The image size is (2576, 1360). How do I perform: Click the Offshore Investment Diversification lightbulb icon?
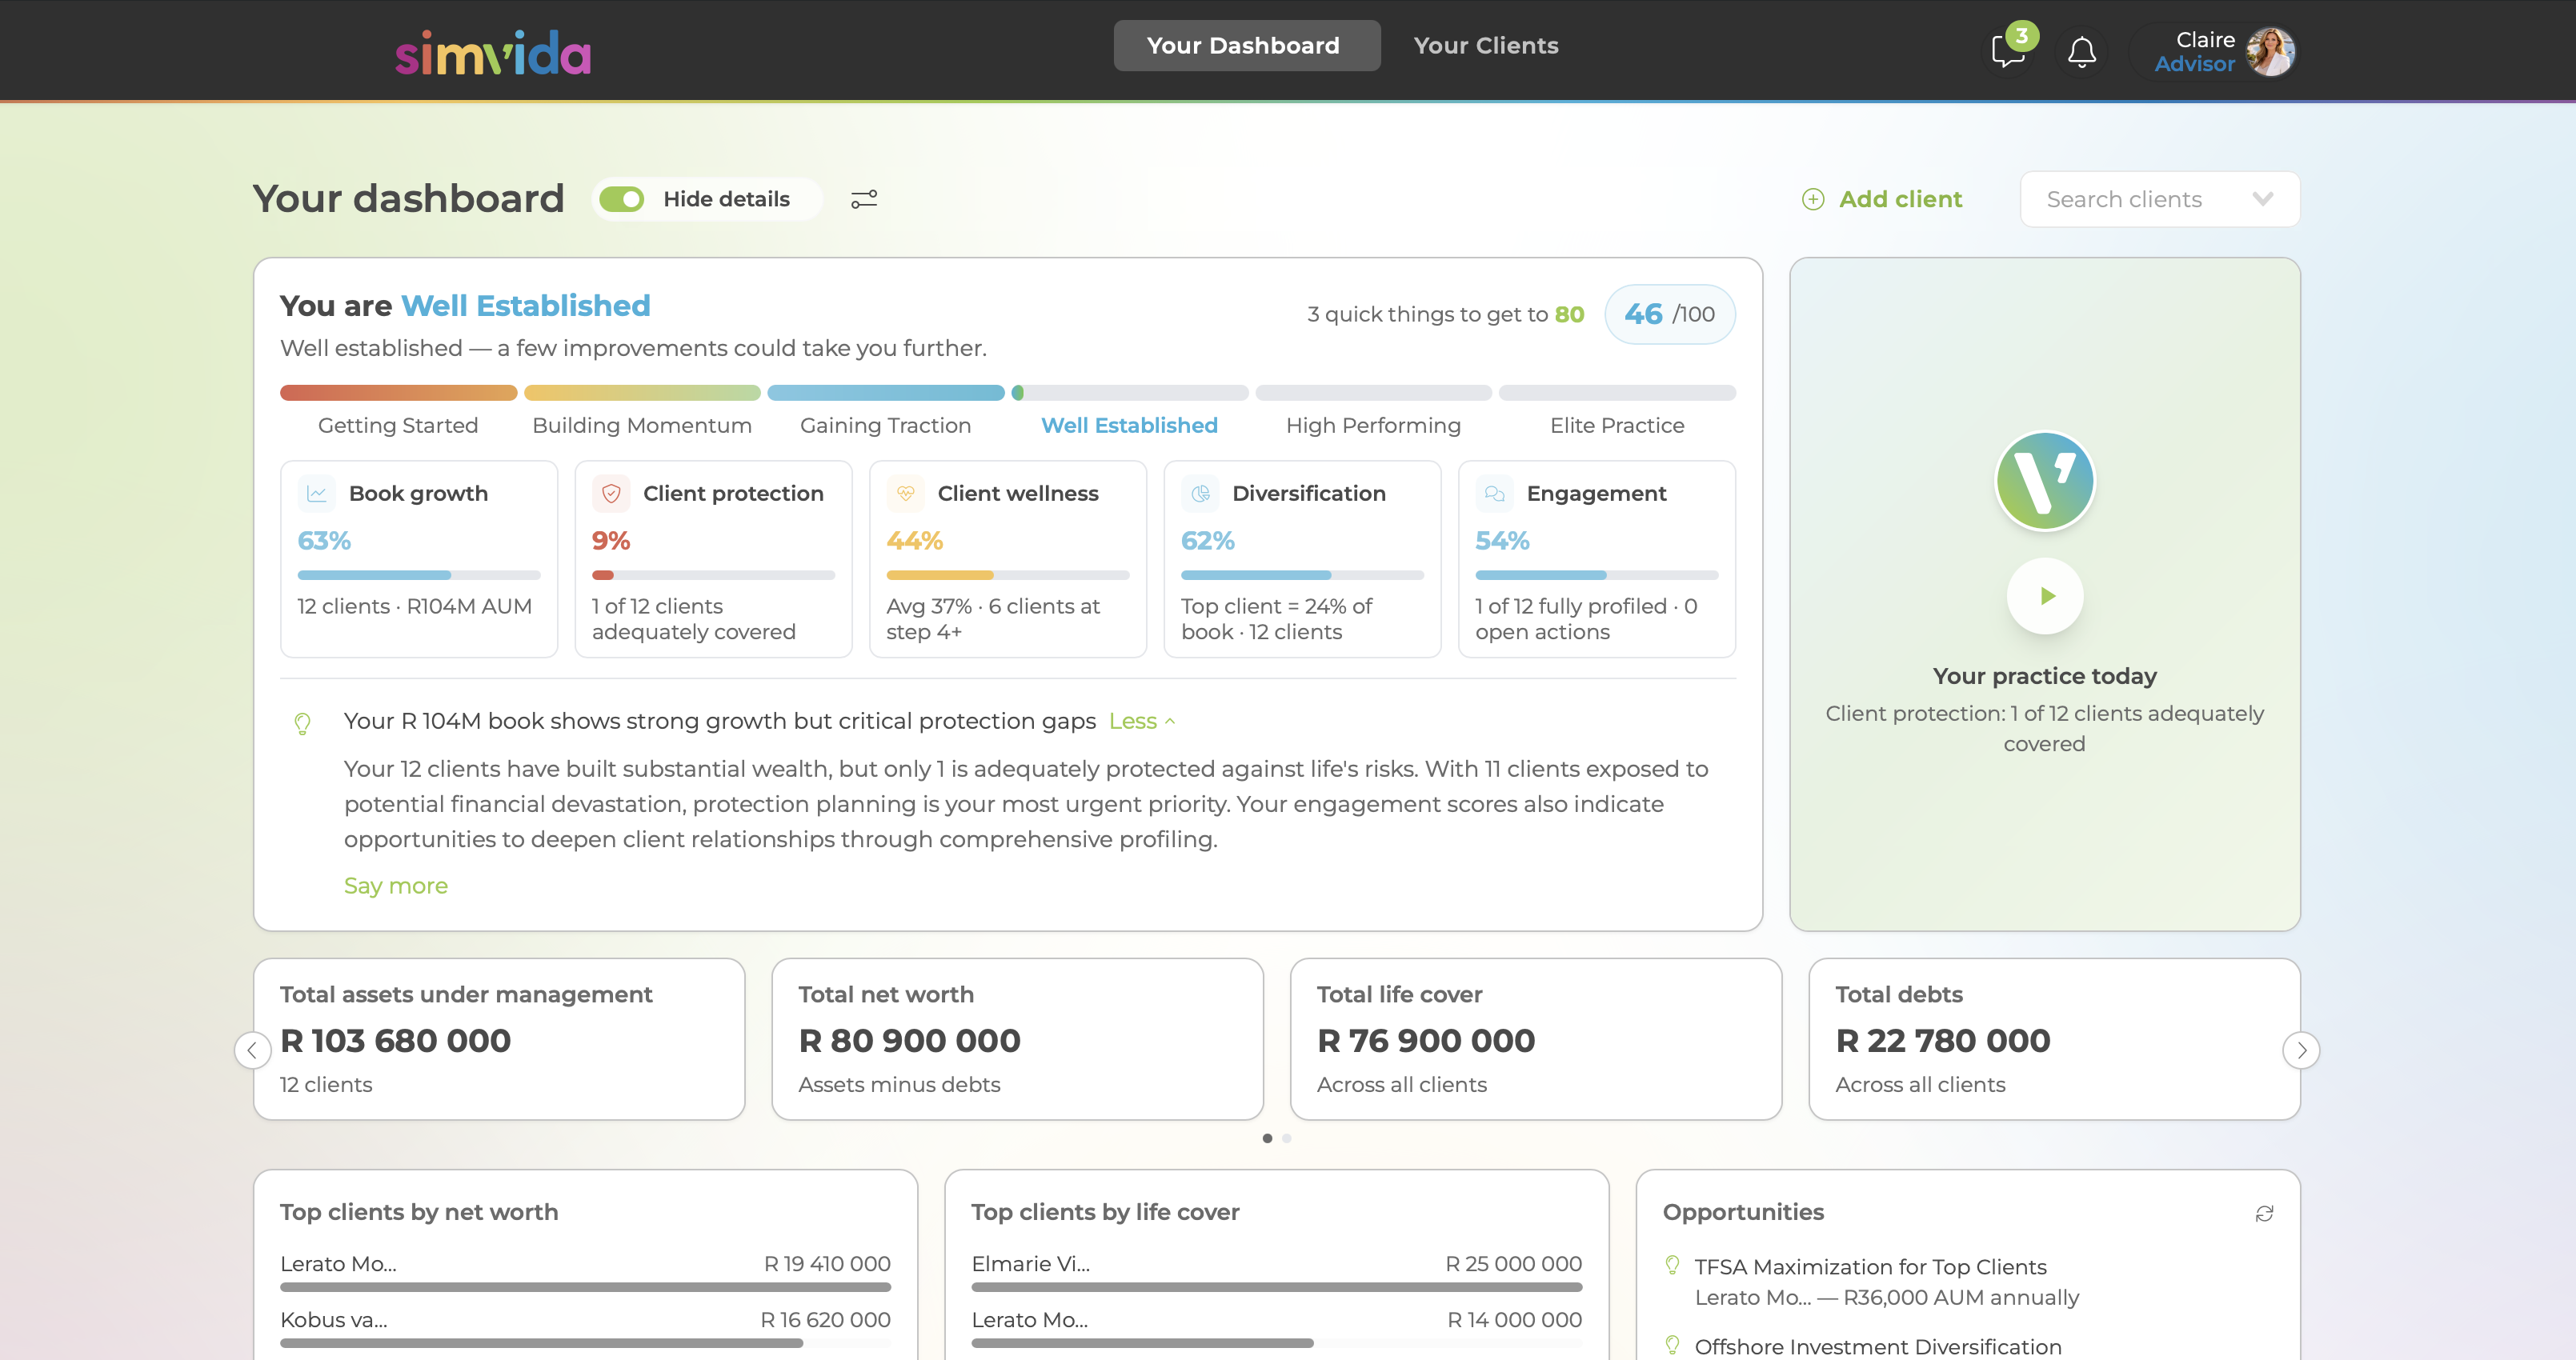tap(1673, 1345)
